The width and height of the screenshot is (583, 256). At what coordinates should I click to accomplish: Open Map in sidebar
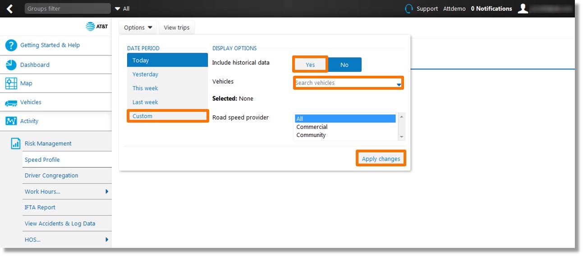tap(26, 83)
